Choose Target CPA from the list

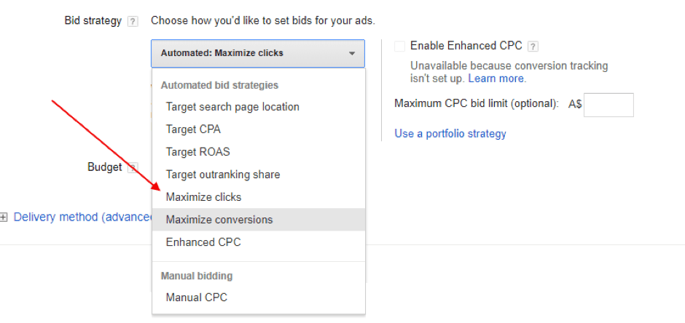click(193, 129)
